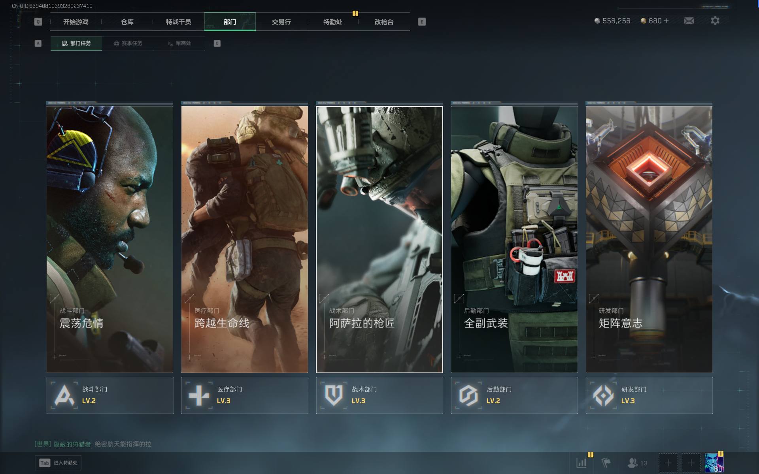Open the mail envelope icon

(x=689, y=21)
